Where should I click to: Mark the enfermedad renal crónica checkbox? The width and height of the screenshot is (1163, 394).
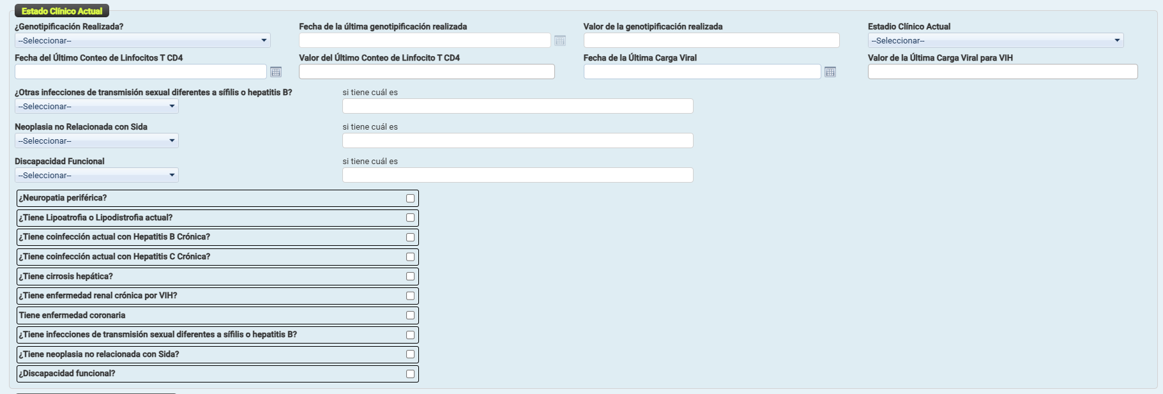tap(410, 296)
